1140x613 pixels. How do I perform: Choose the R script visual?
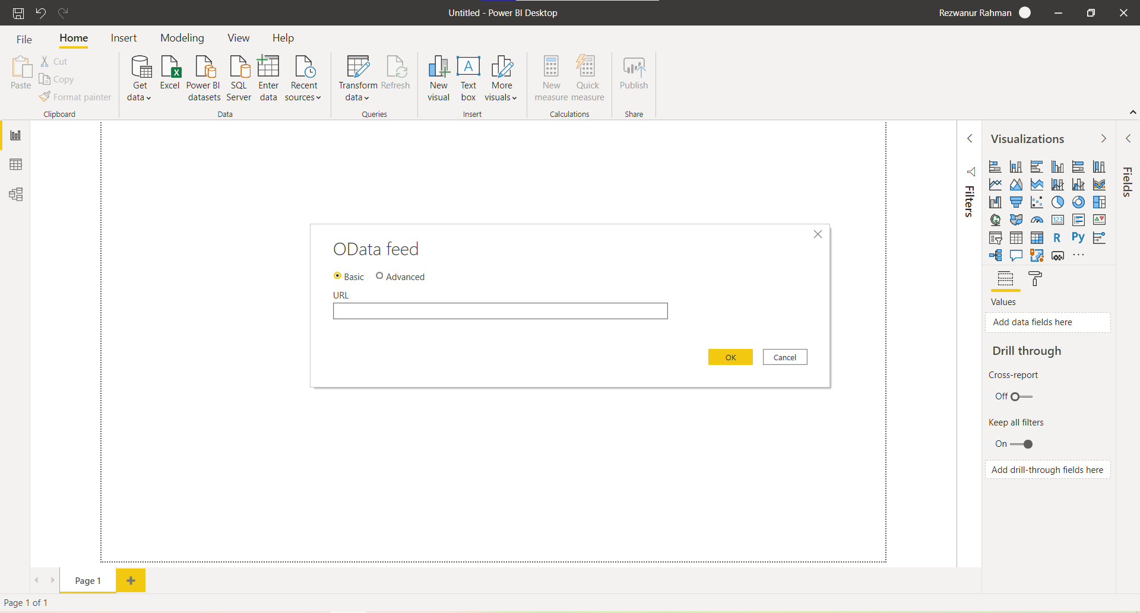[x=1057, y=237]
